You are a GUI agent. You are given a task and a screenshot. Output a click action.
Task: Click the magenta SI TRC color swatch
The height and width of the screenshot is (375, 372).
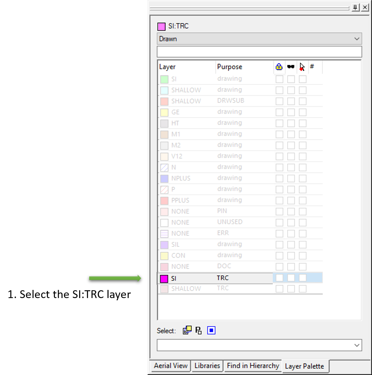(x=164, y=278)
